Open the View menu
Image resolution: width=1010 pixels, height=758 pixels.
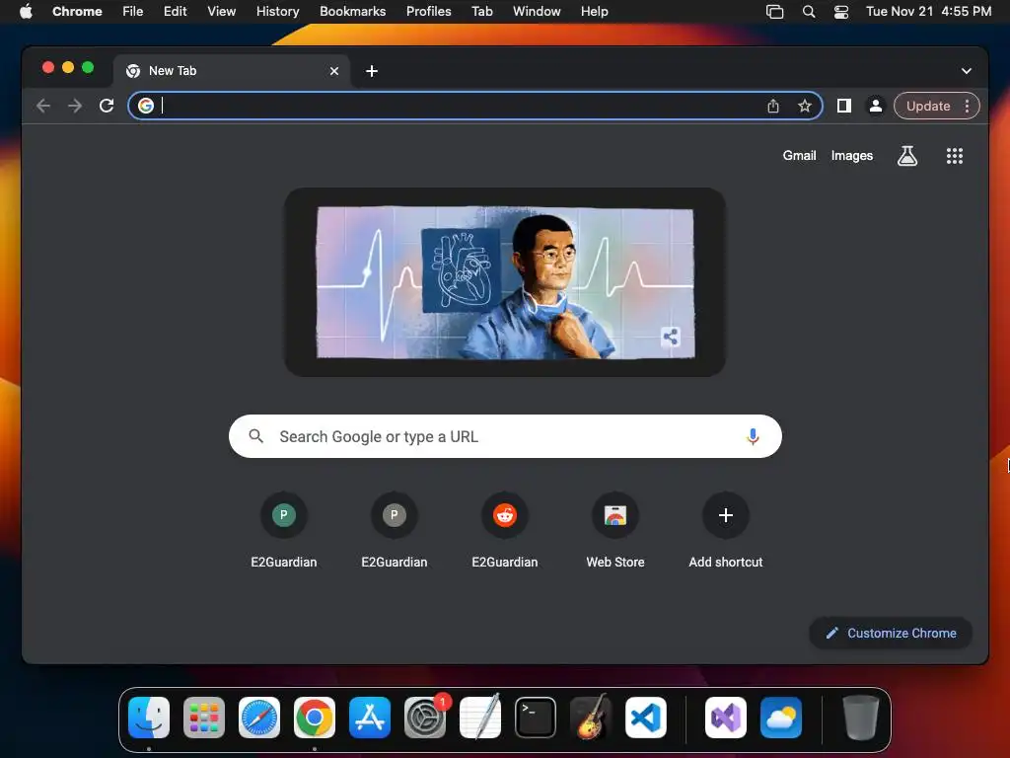[221, 11]
